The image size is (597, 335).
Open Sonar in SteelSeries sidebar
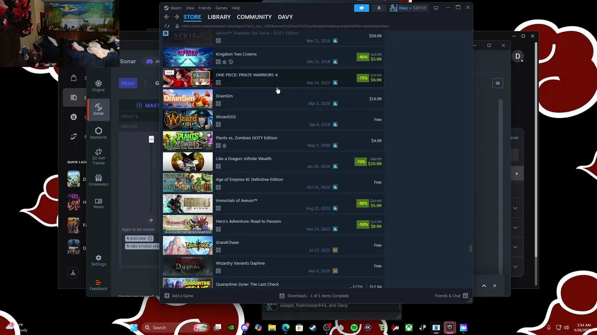point(98,110)
